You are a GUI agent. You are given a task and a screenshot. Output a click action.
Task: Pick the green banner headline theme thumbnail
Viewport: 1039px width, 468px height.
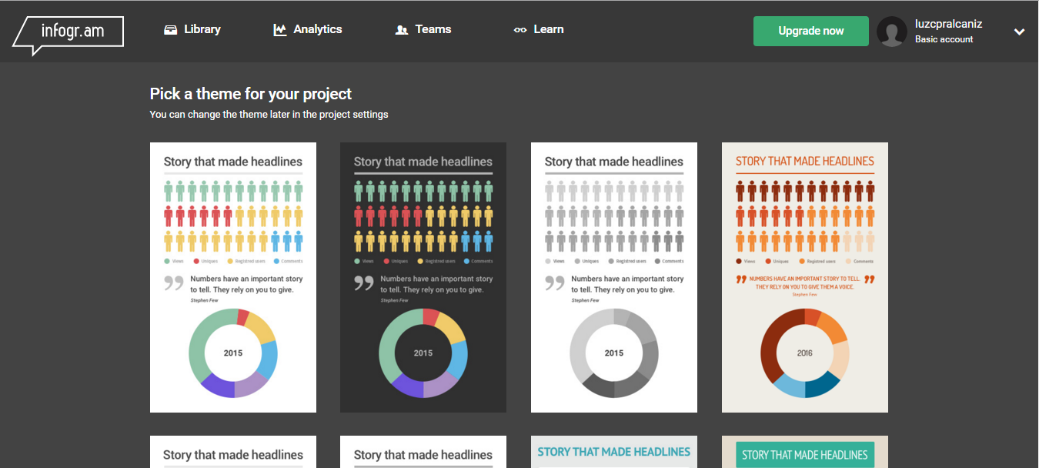point(805,452)
